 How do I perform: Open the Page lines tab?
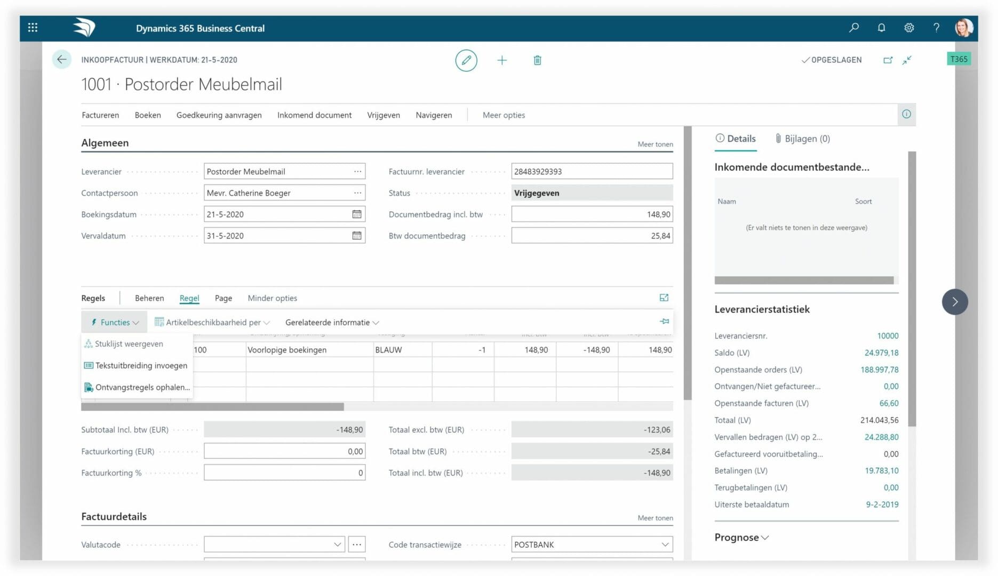(x=223, y=298)
